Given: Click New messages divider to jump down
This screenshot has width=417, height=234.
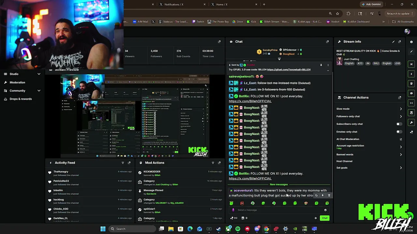Looking at the screenshot, I should [x=279, y=185].
